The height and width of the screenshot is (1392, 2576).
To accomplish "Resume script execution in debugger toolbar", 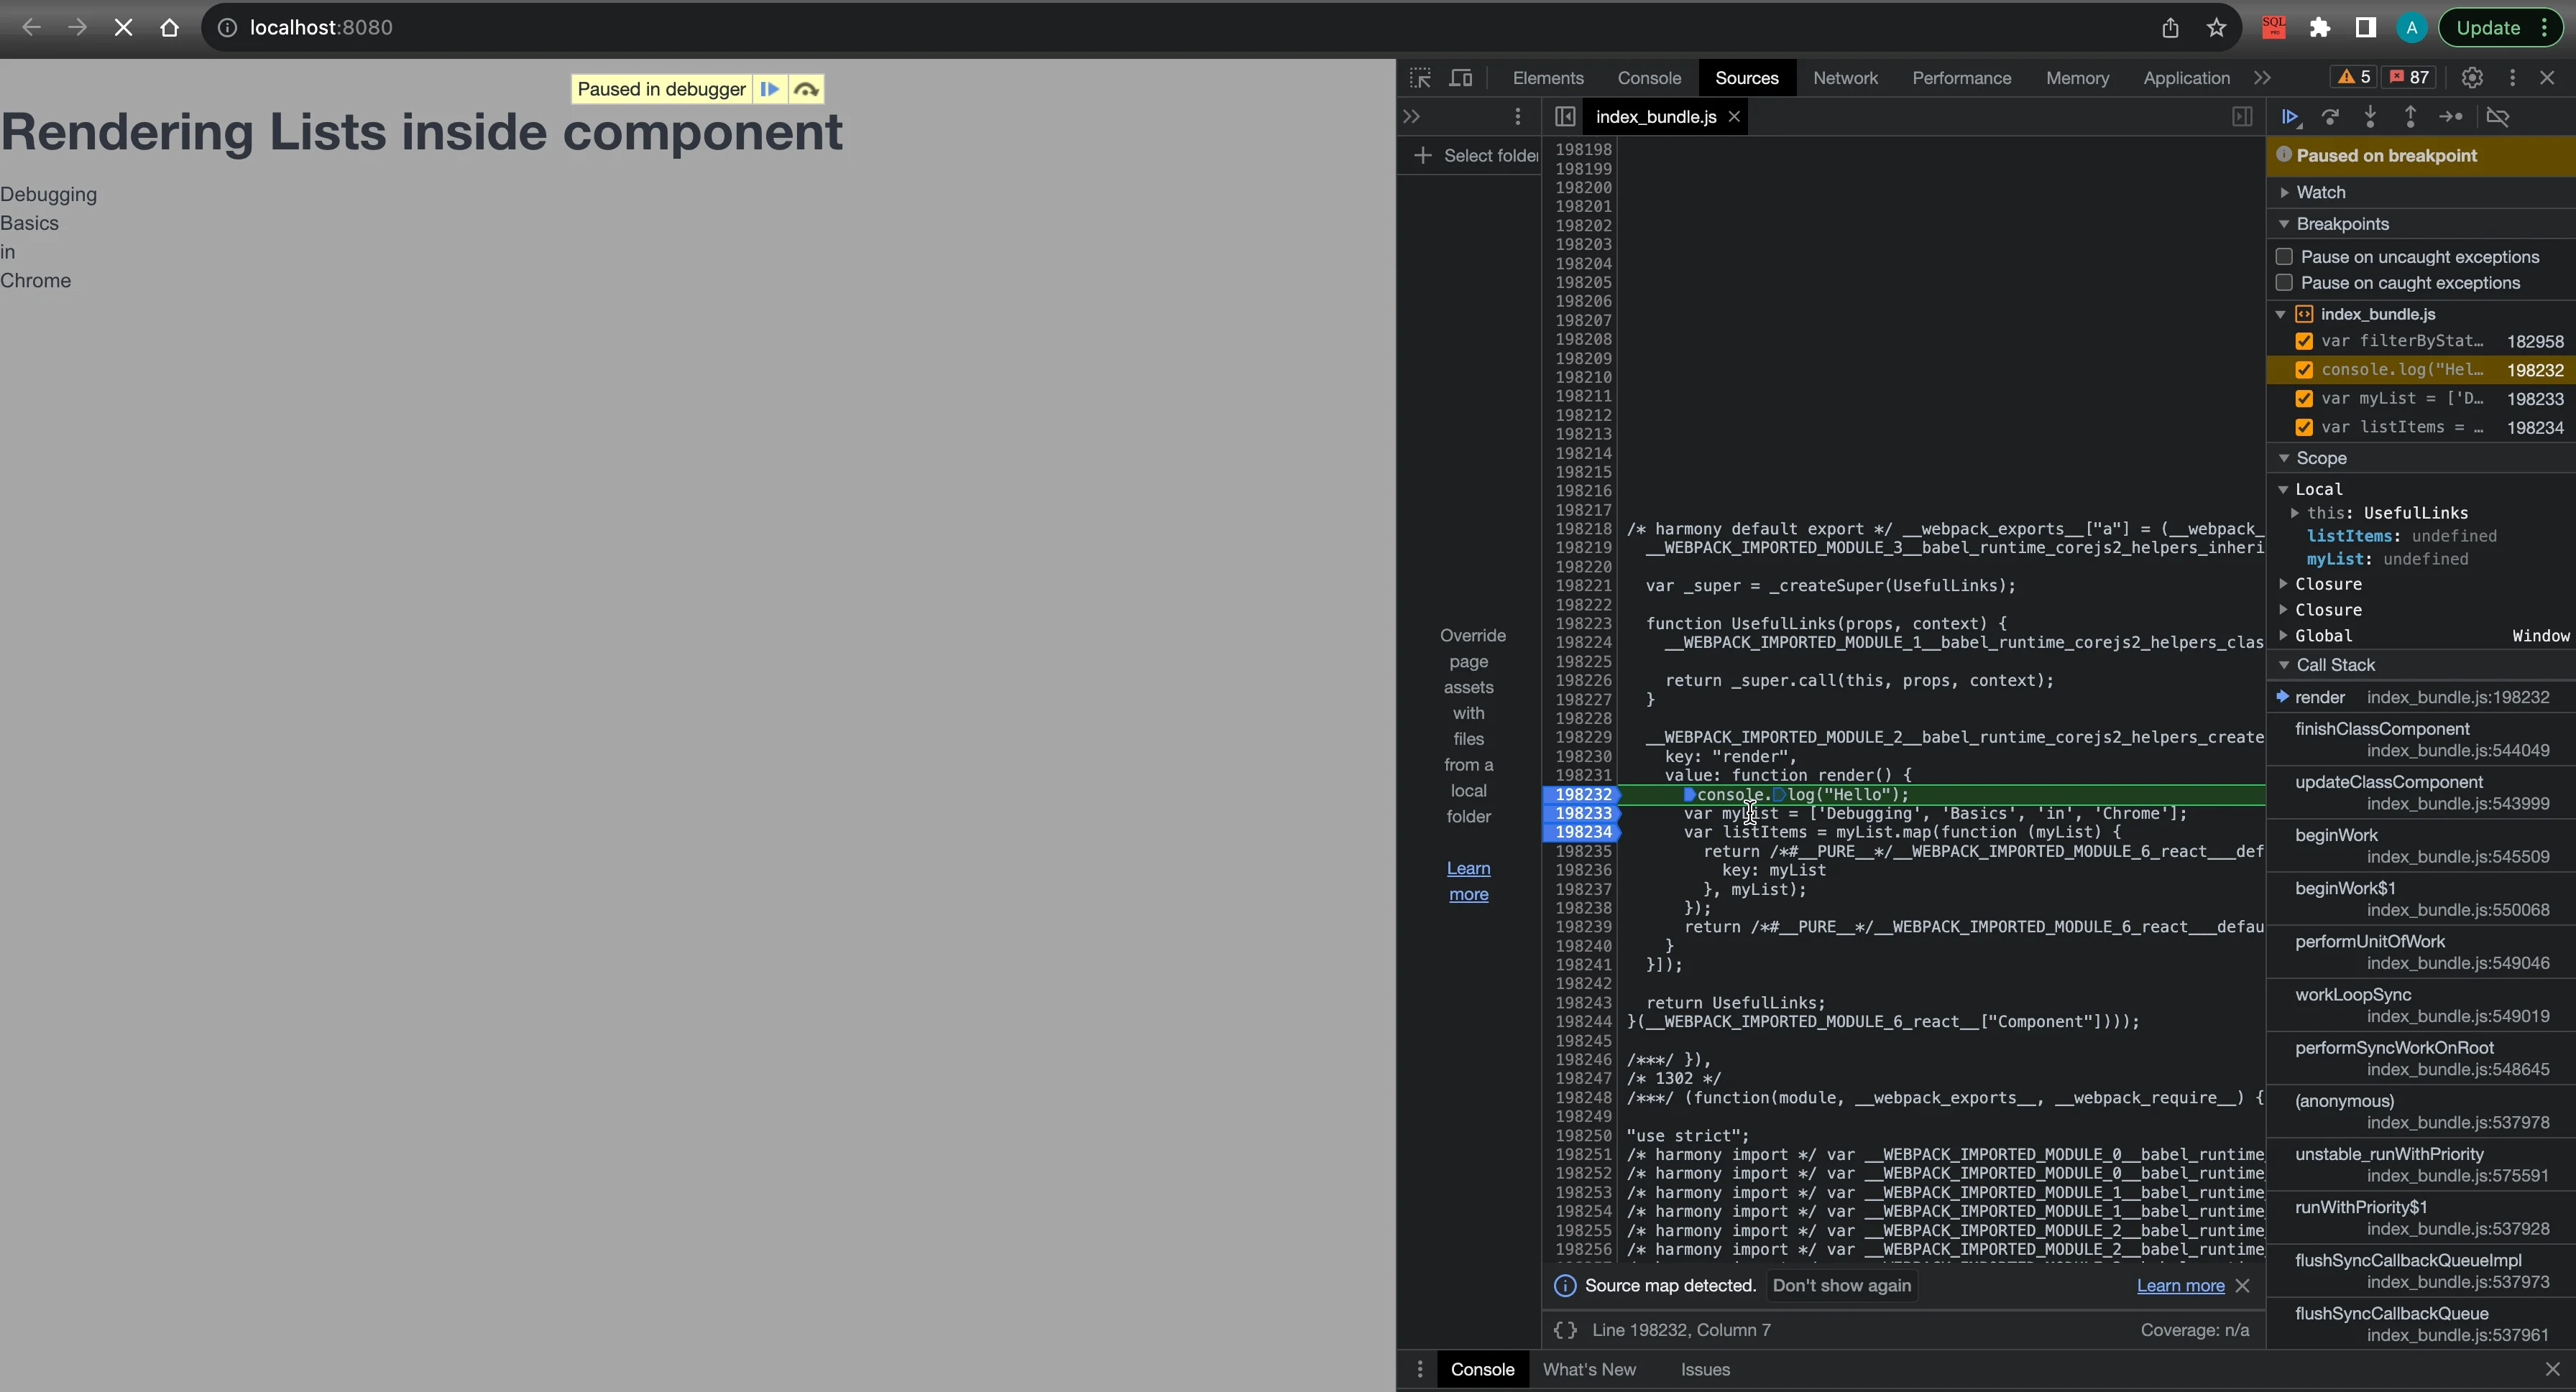I will click(x=2290, y=117).
